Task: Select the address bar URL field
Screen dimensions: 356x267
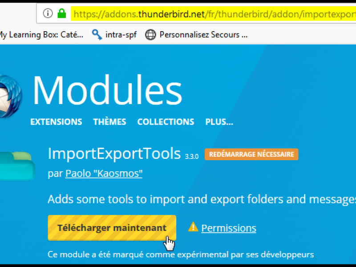Action: click(214, 14)
